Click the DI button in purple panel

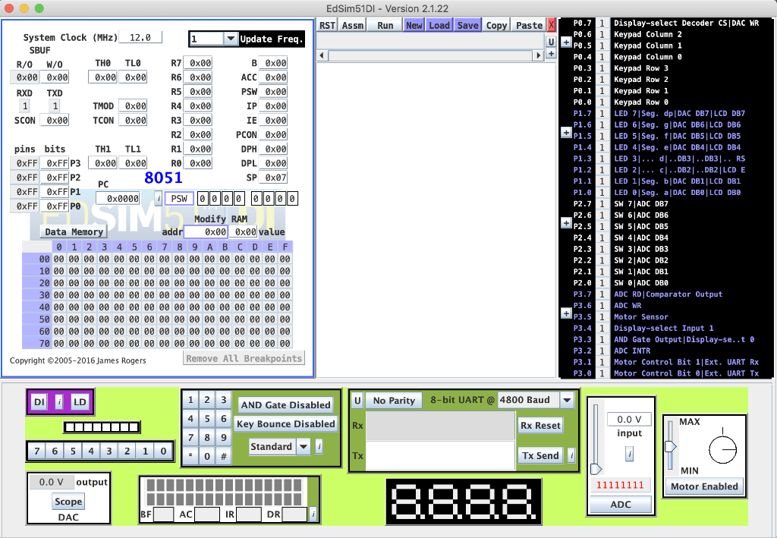click(x=39, y=401)
